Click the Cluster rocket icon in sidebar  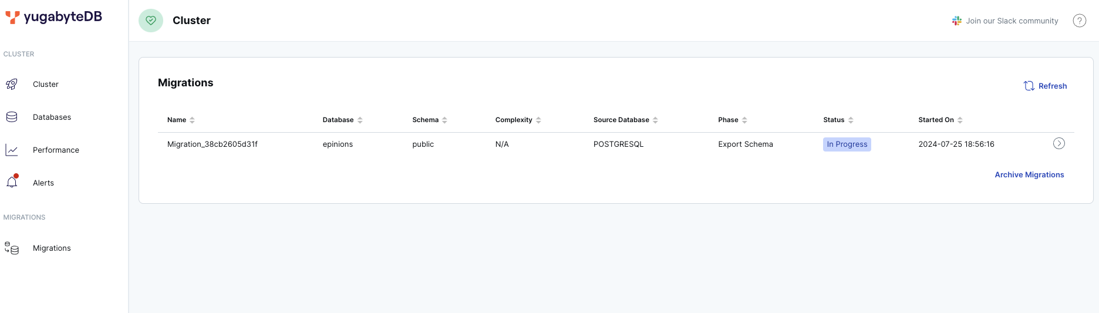12,85
